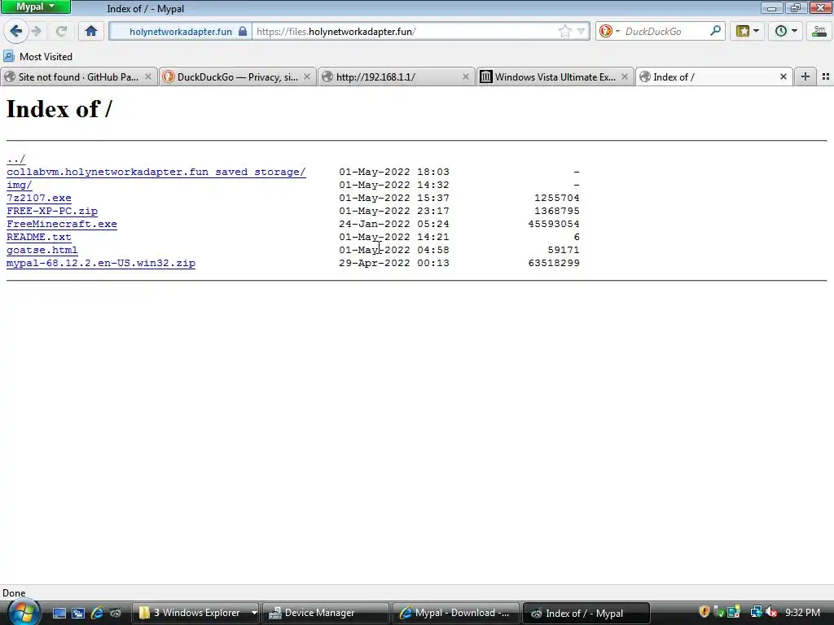834x625 pixels.
Task: Open the list all tabs grid icon
Action: click(826, 76)
